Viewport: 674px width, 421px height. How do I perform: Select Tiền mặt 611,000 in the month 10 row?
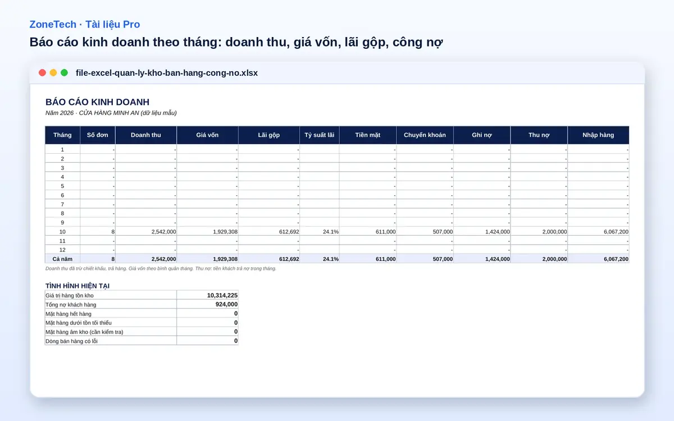(x=368, y=231)
